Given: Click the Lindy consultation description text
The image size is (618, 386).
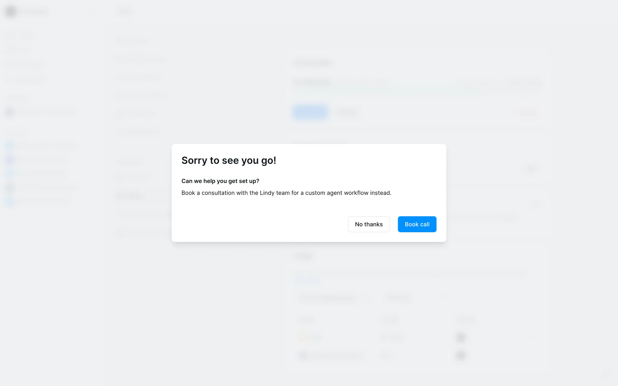Looking at the screenshot, I should click(286, 193).
